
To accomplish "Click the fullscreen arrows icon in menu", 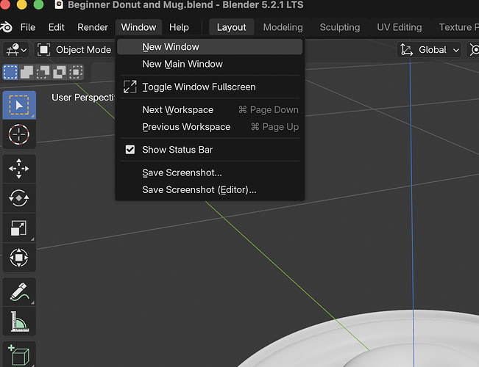I will click(x=129, y=87).
